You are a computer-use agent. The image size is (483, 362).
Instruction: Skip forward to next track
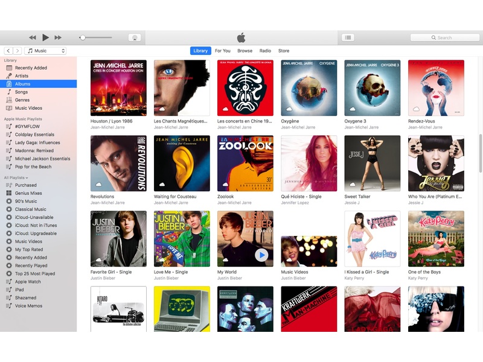coord(58,37)
